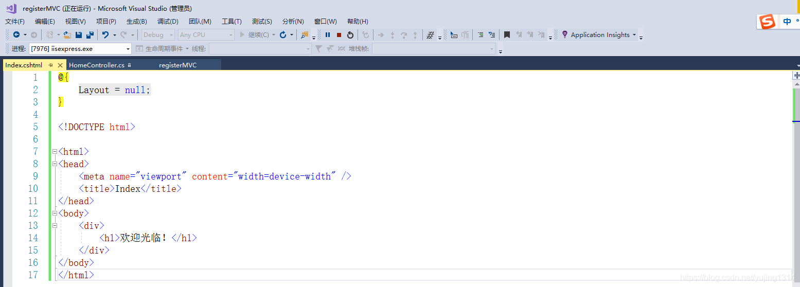Collapse the <head> code region
Image resolution: width=800 pixels, height=287 pixels.
click(x=55, y=164)
